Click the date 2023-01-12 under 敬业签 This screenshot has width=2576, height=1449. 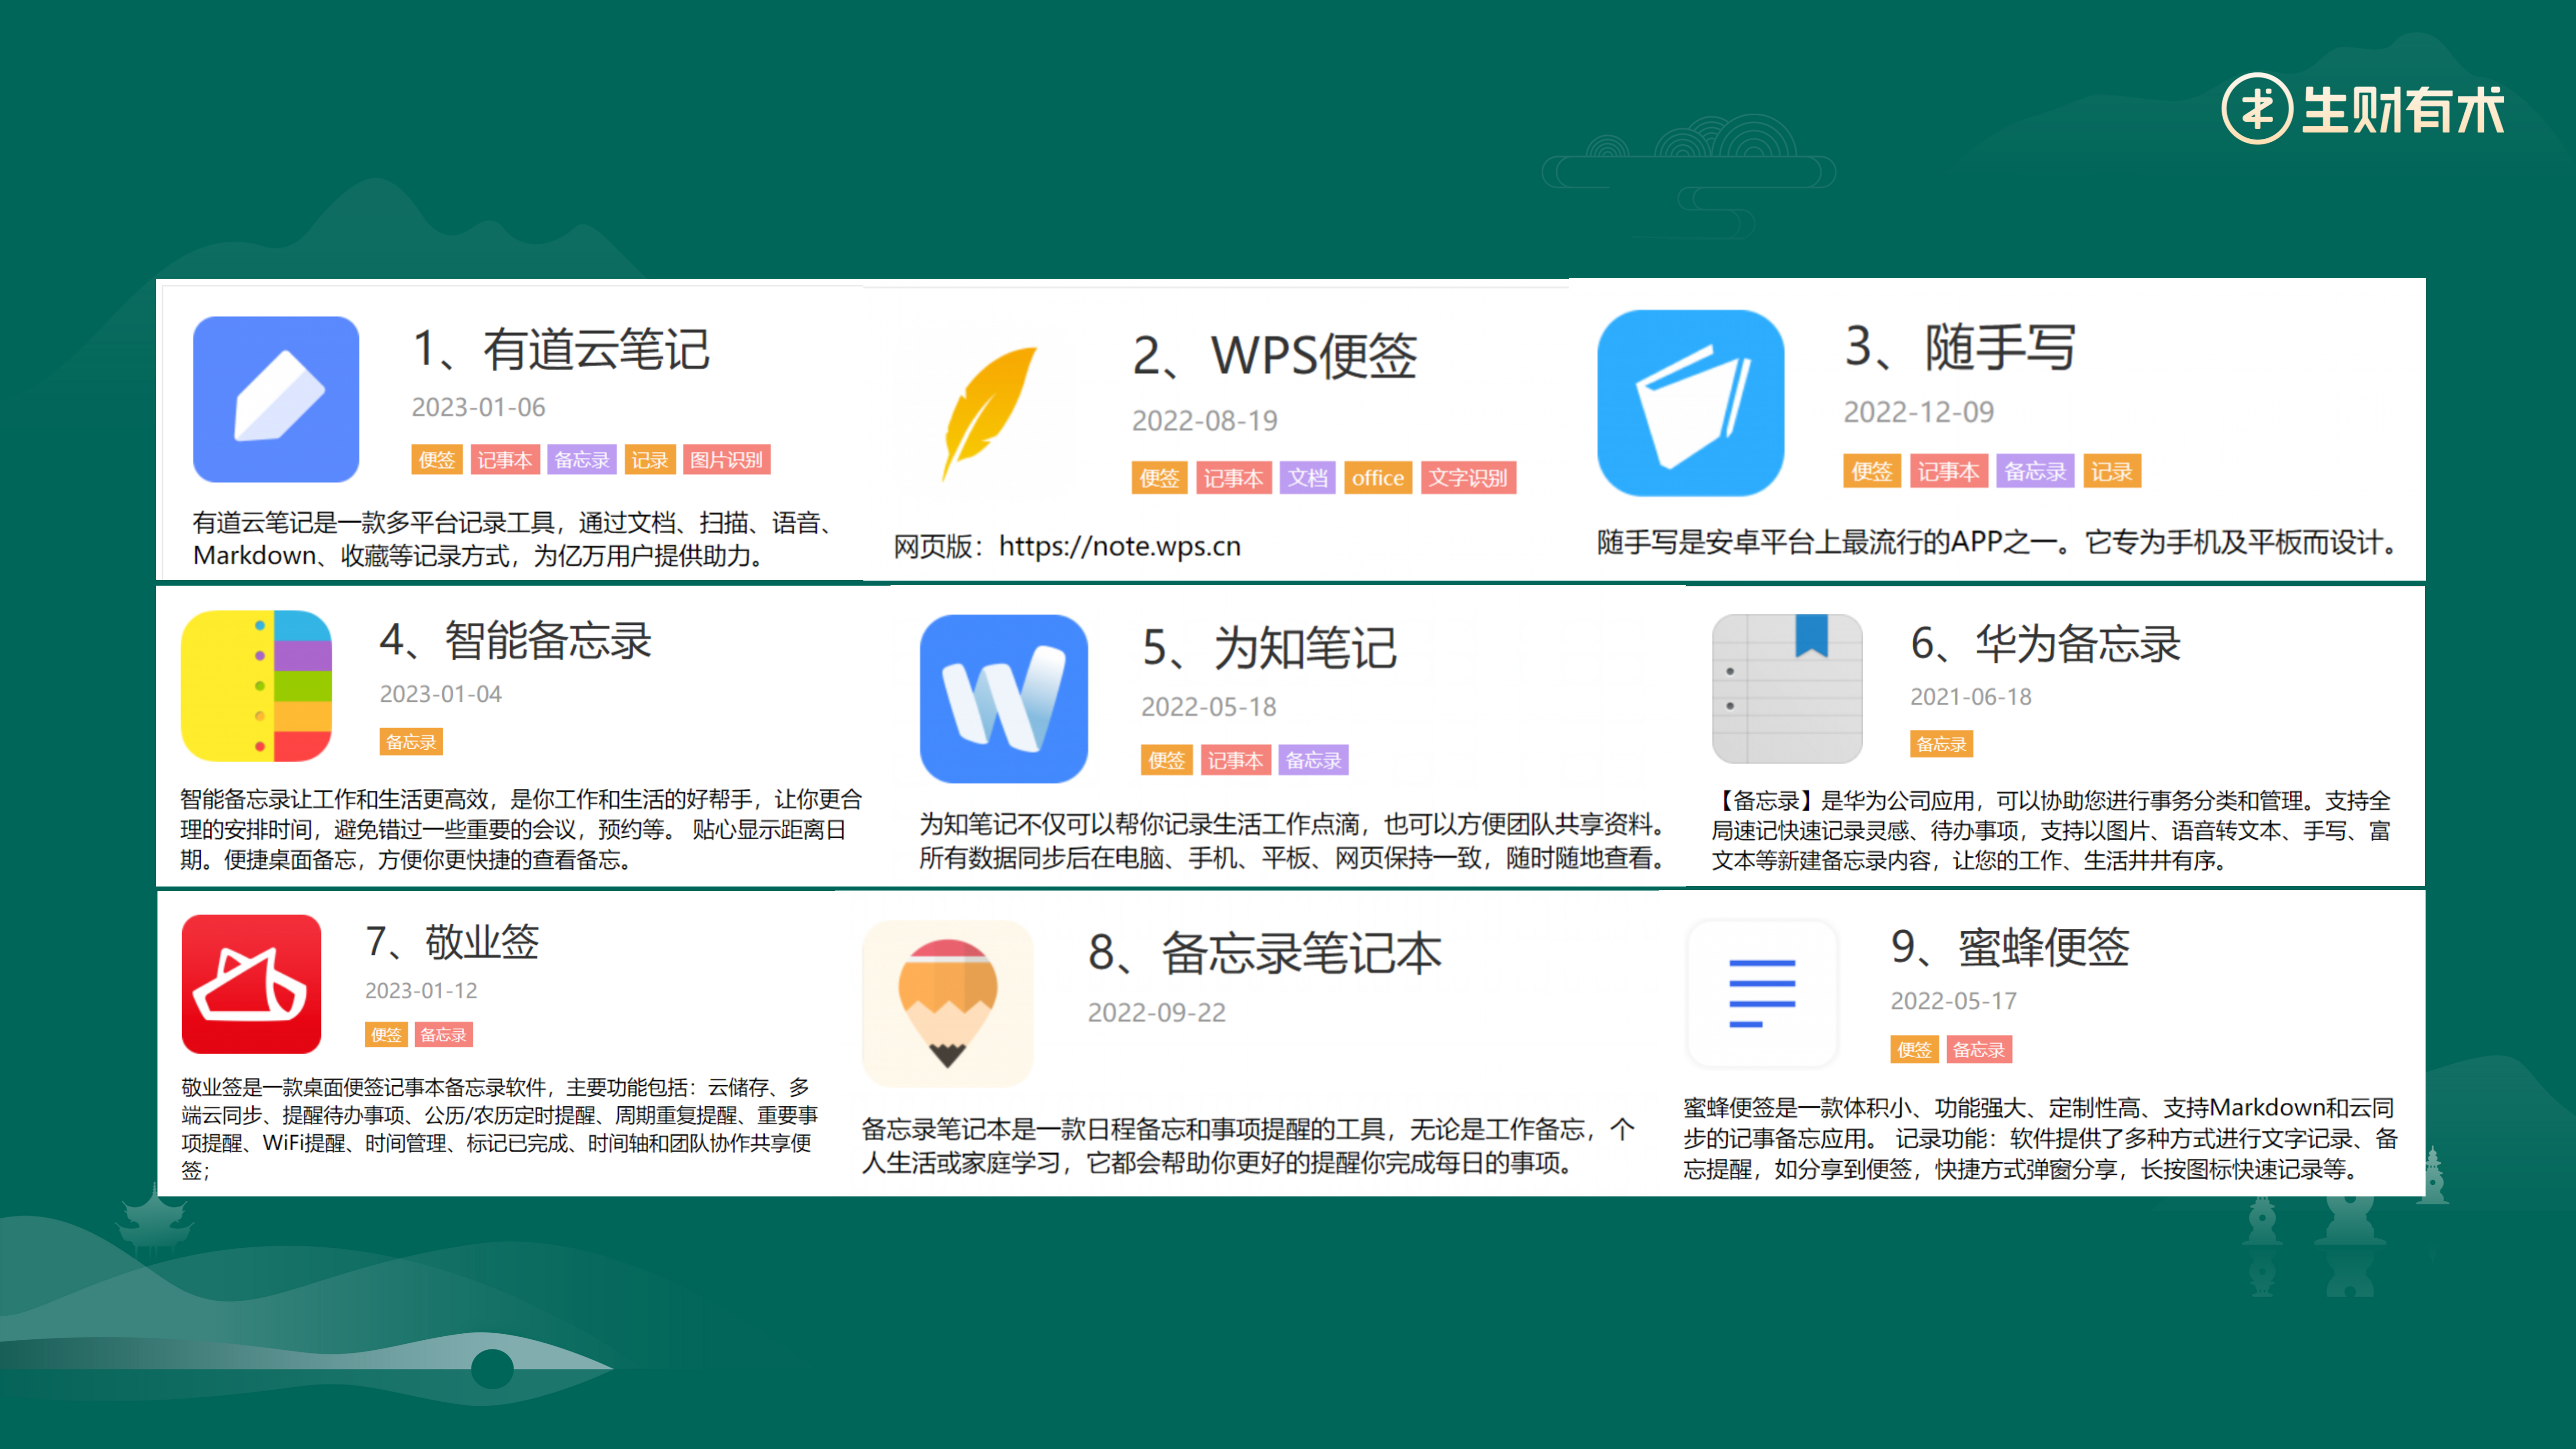(x=421, y=991)
